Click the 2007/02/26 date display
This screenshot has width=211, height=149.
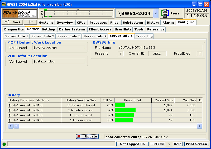[196, 10]
